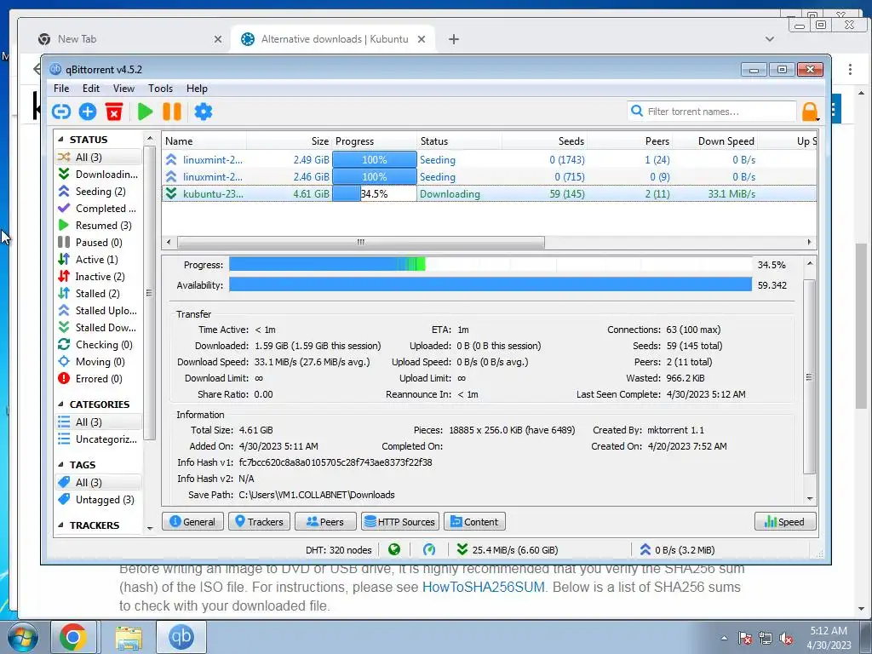Collapse the TRACKERS section
The image size is (872, 654).
[60, 525]
